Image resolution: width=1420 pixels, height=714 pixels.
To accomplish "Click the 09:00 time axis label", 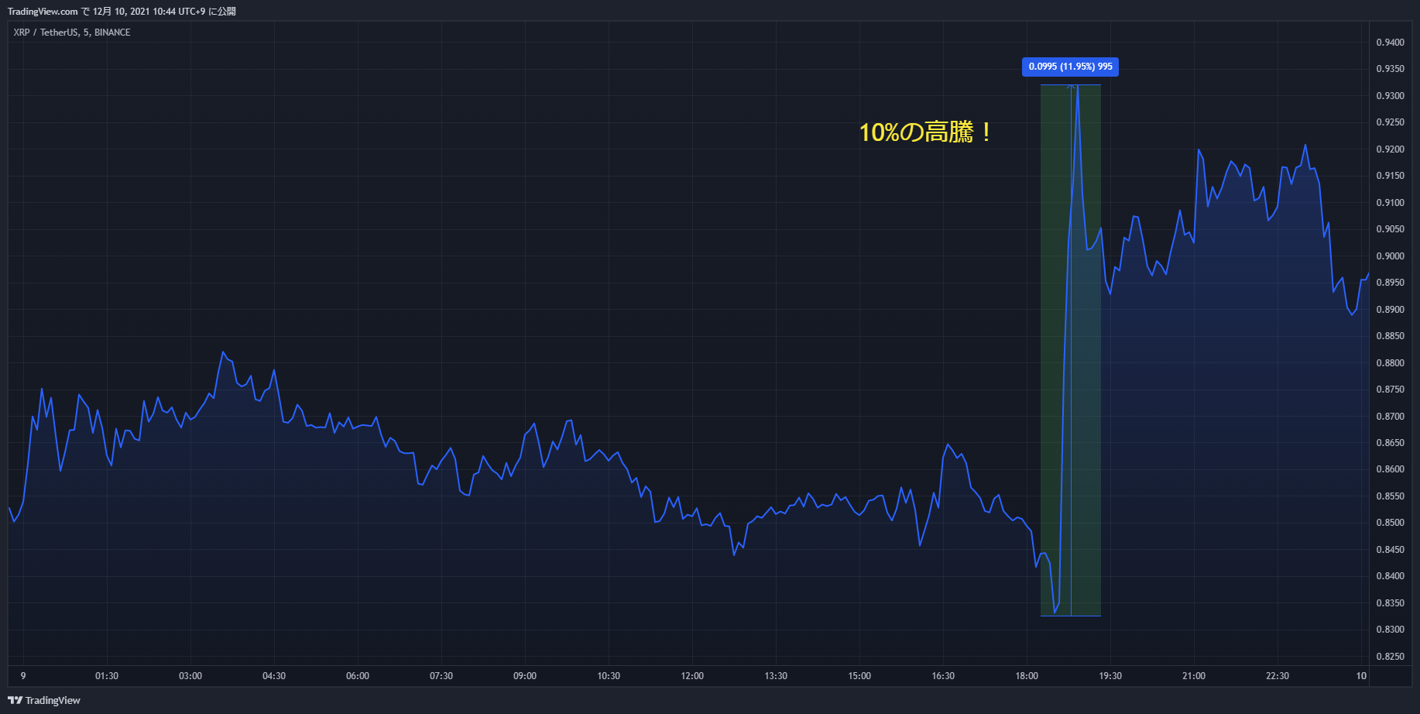I will click(525, 676).
